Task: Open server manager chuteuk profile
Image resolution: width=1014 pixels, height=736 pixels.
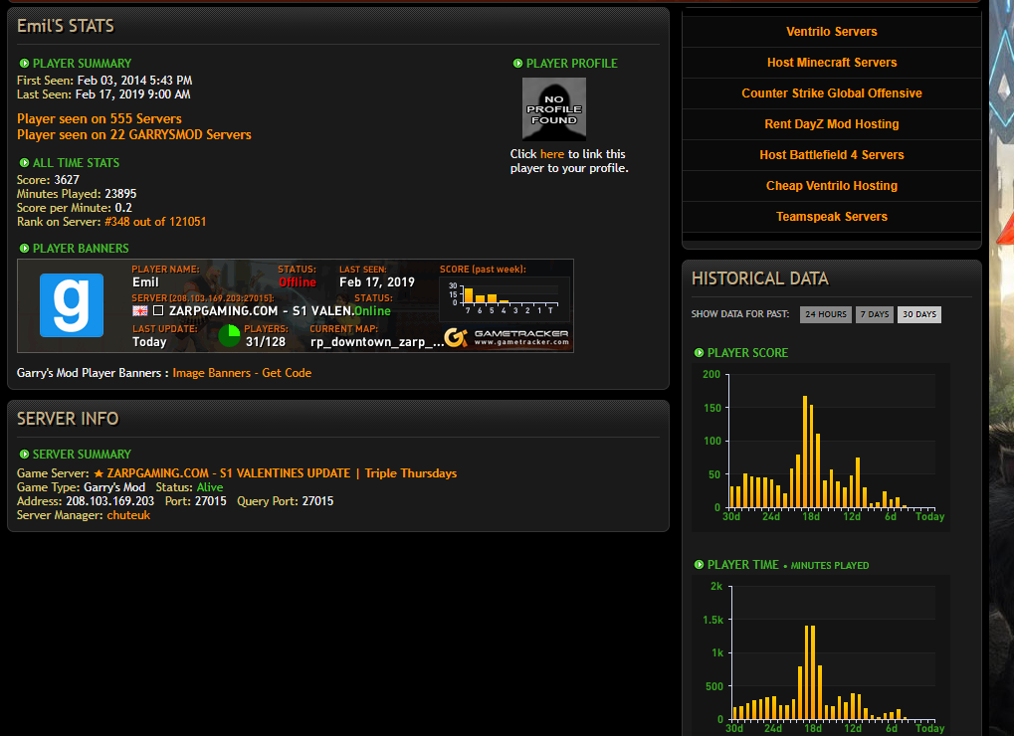Action: (128, 515)
